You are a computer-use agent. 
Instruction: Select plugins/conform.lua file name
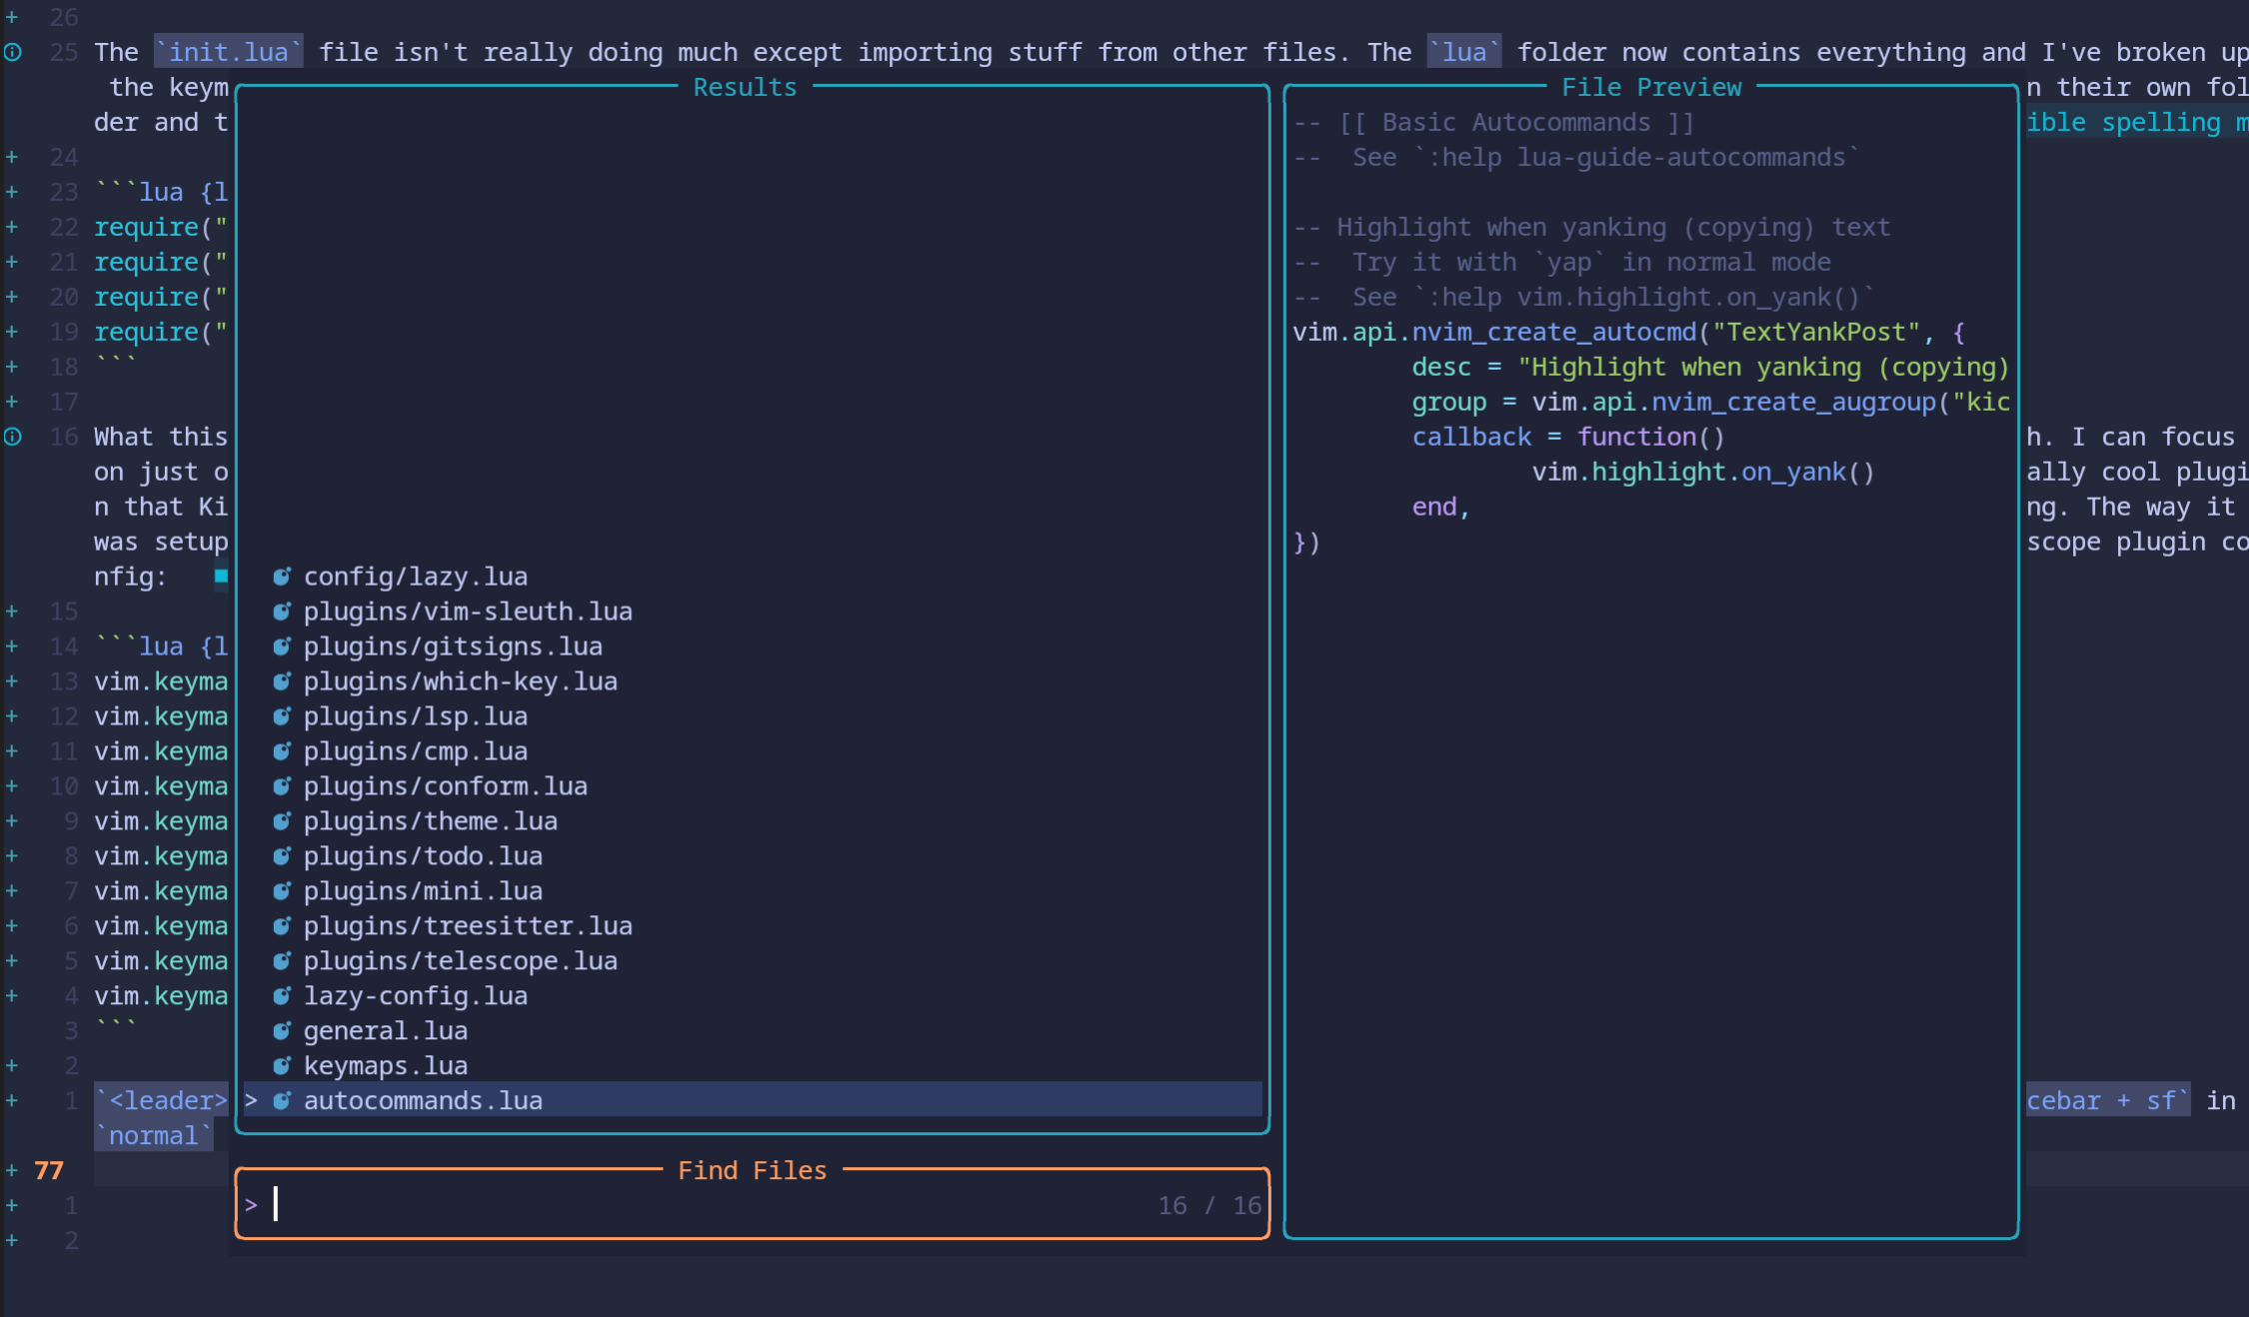(x=446, y=786)
